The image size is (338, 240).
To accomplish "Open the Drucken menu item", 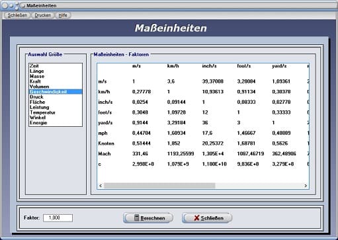I will (x=42, y=15).
